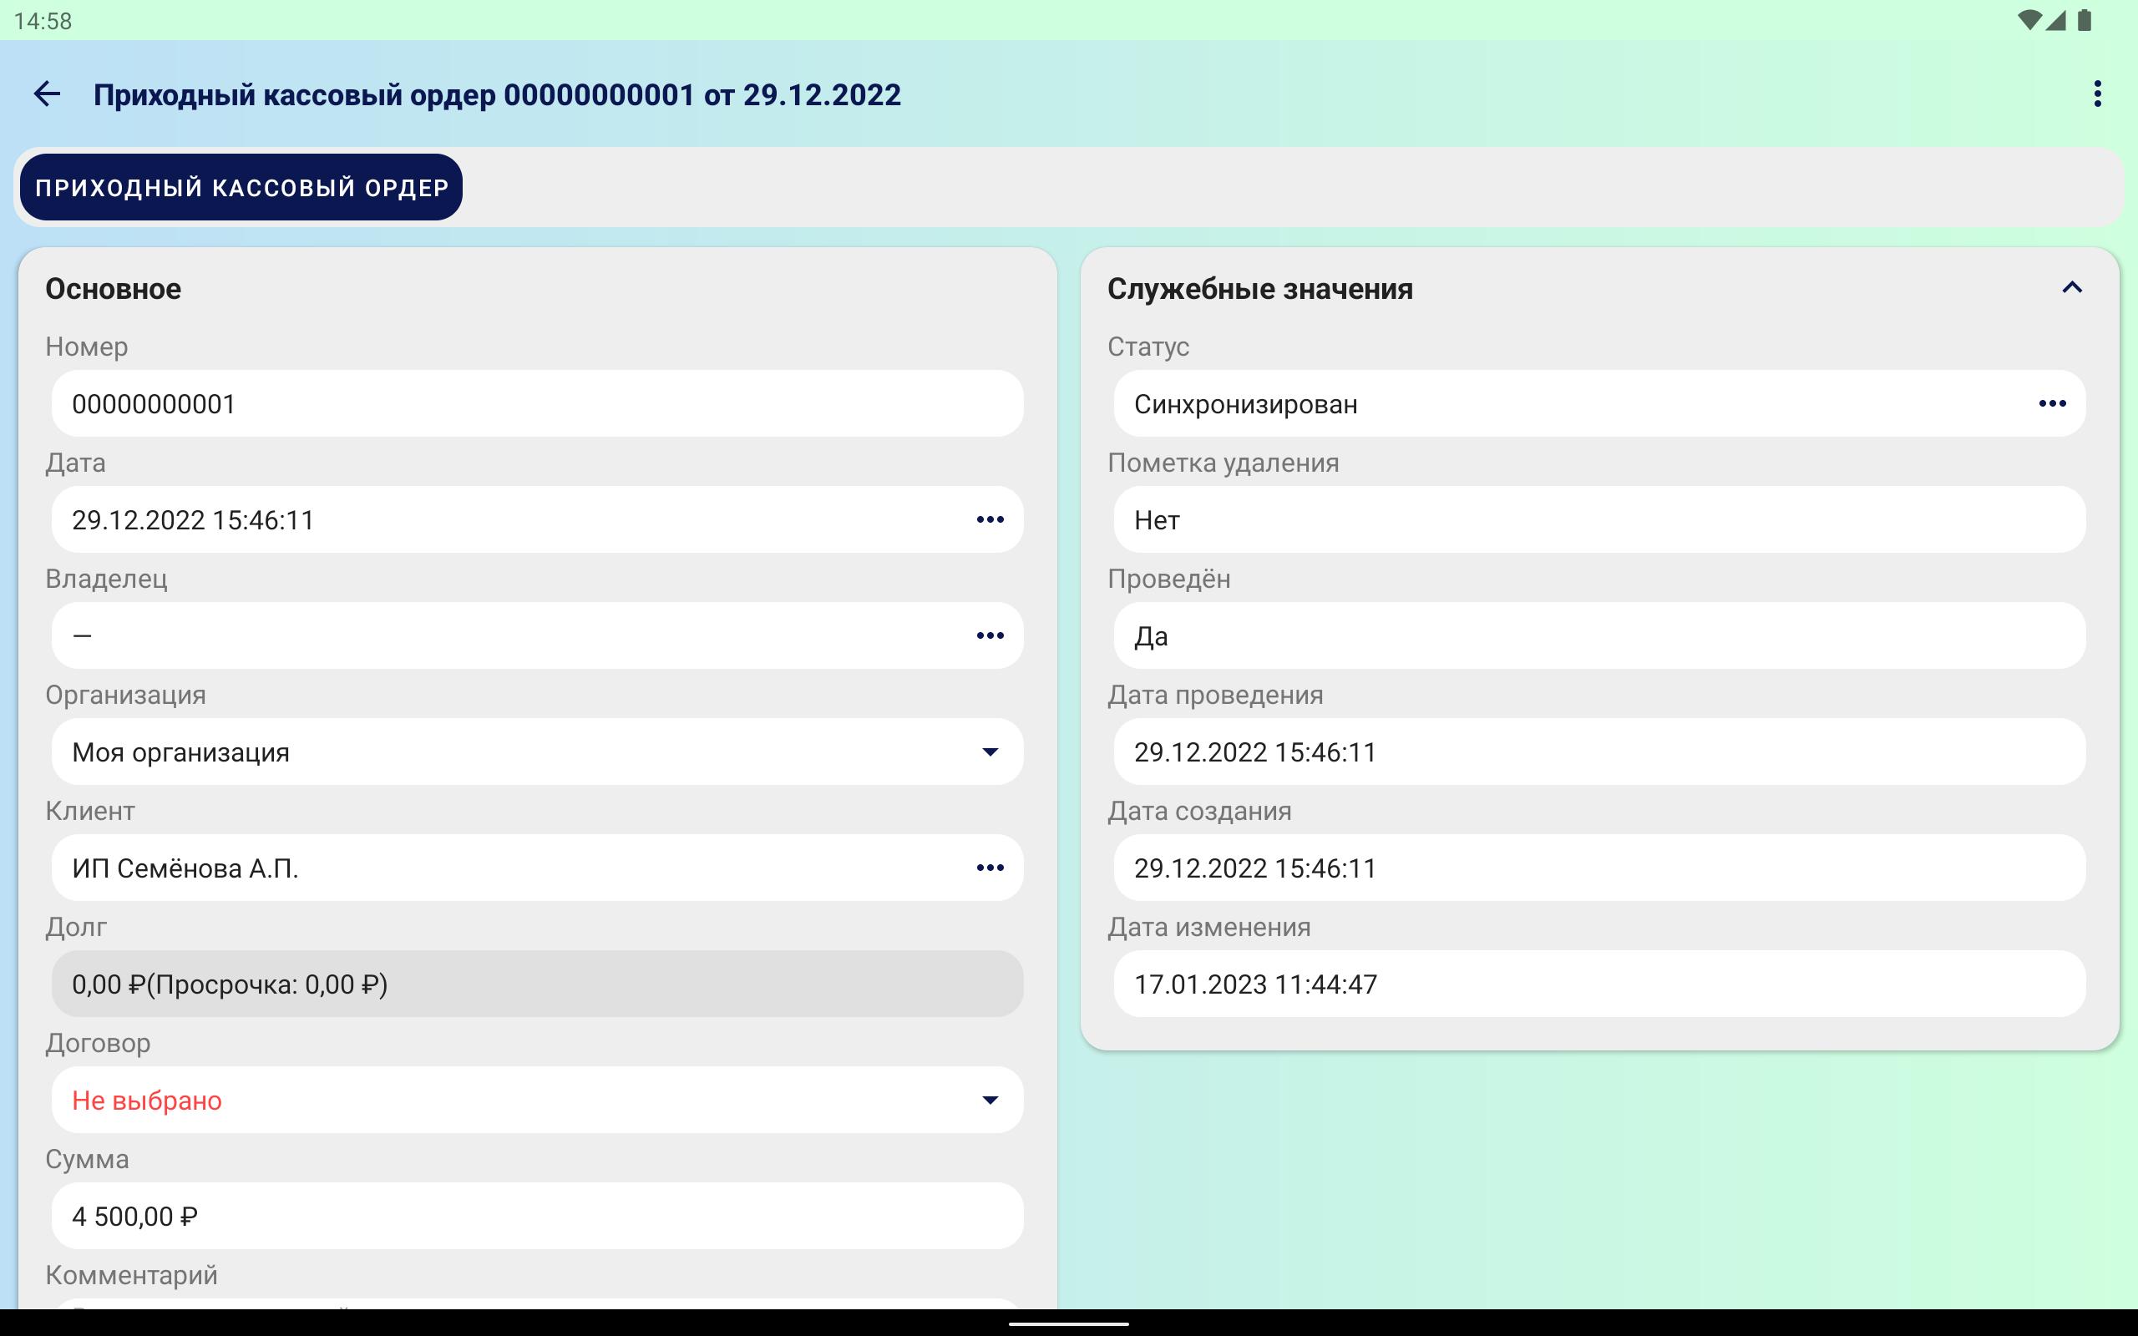Open date picker dots in Дата field
The width and height of the screenshot is (2138, 1336).
point(990,519)
